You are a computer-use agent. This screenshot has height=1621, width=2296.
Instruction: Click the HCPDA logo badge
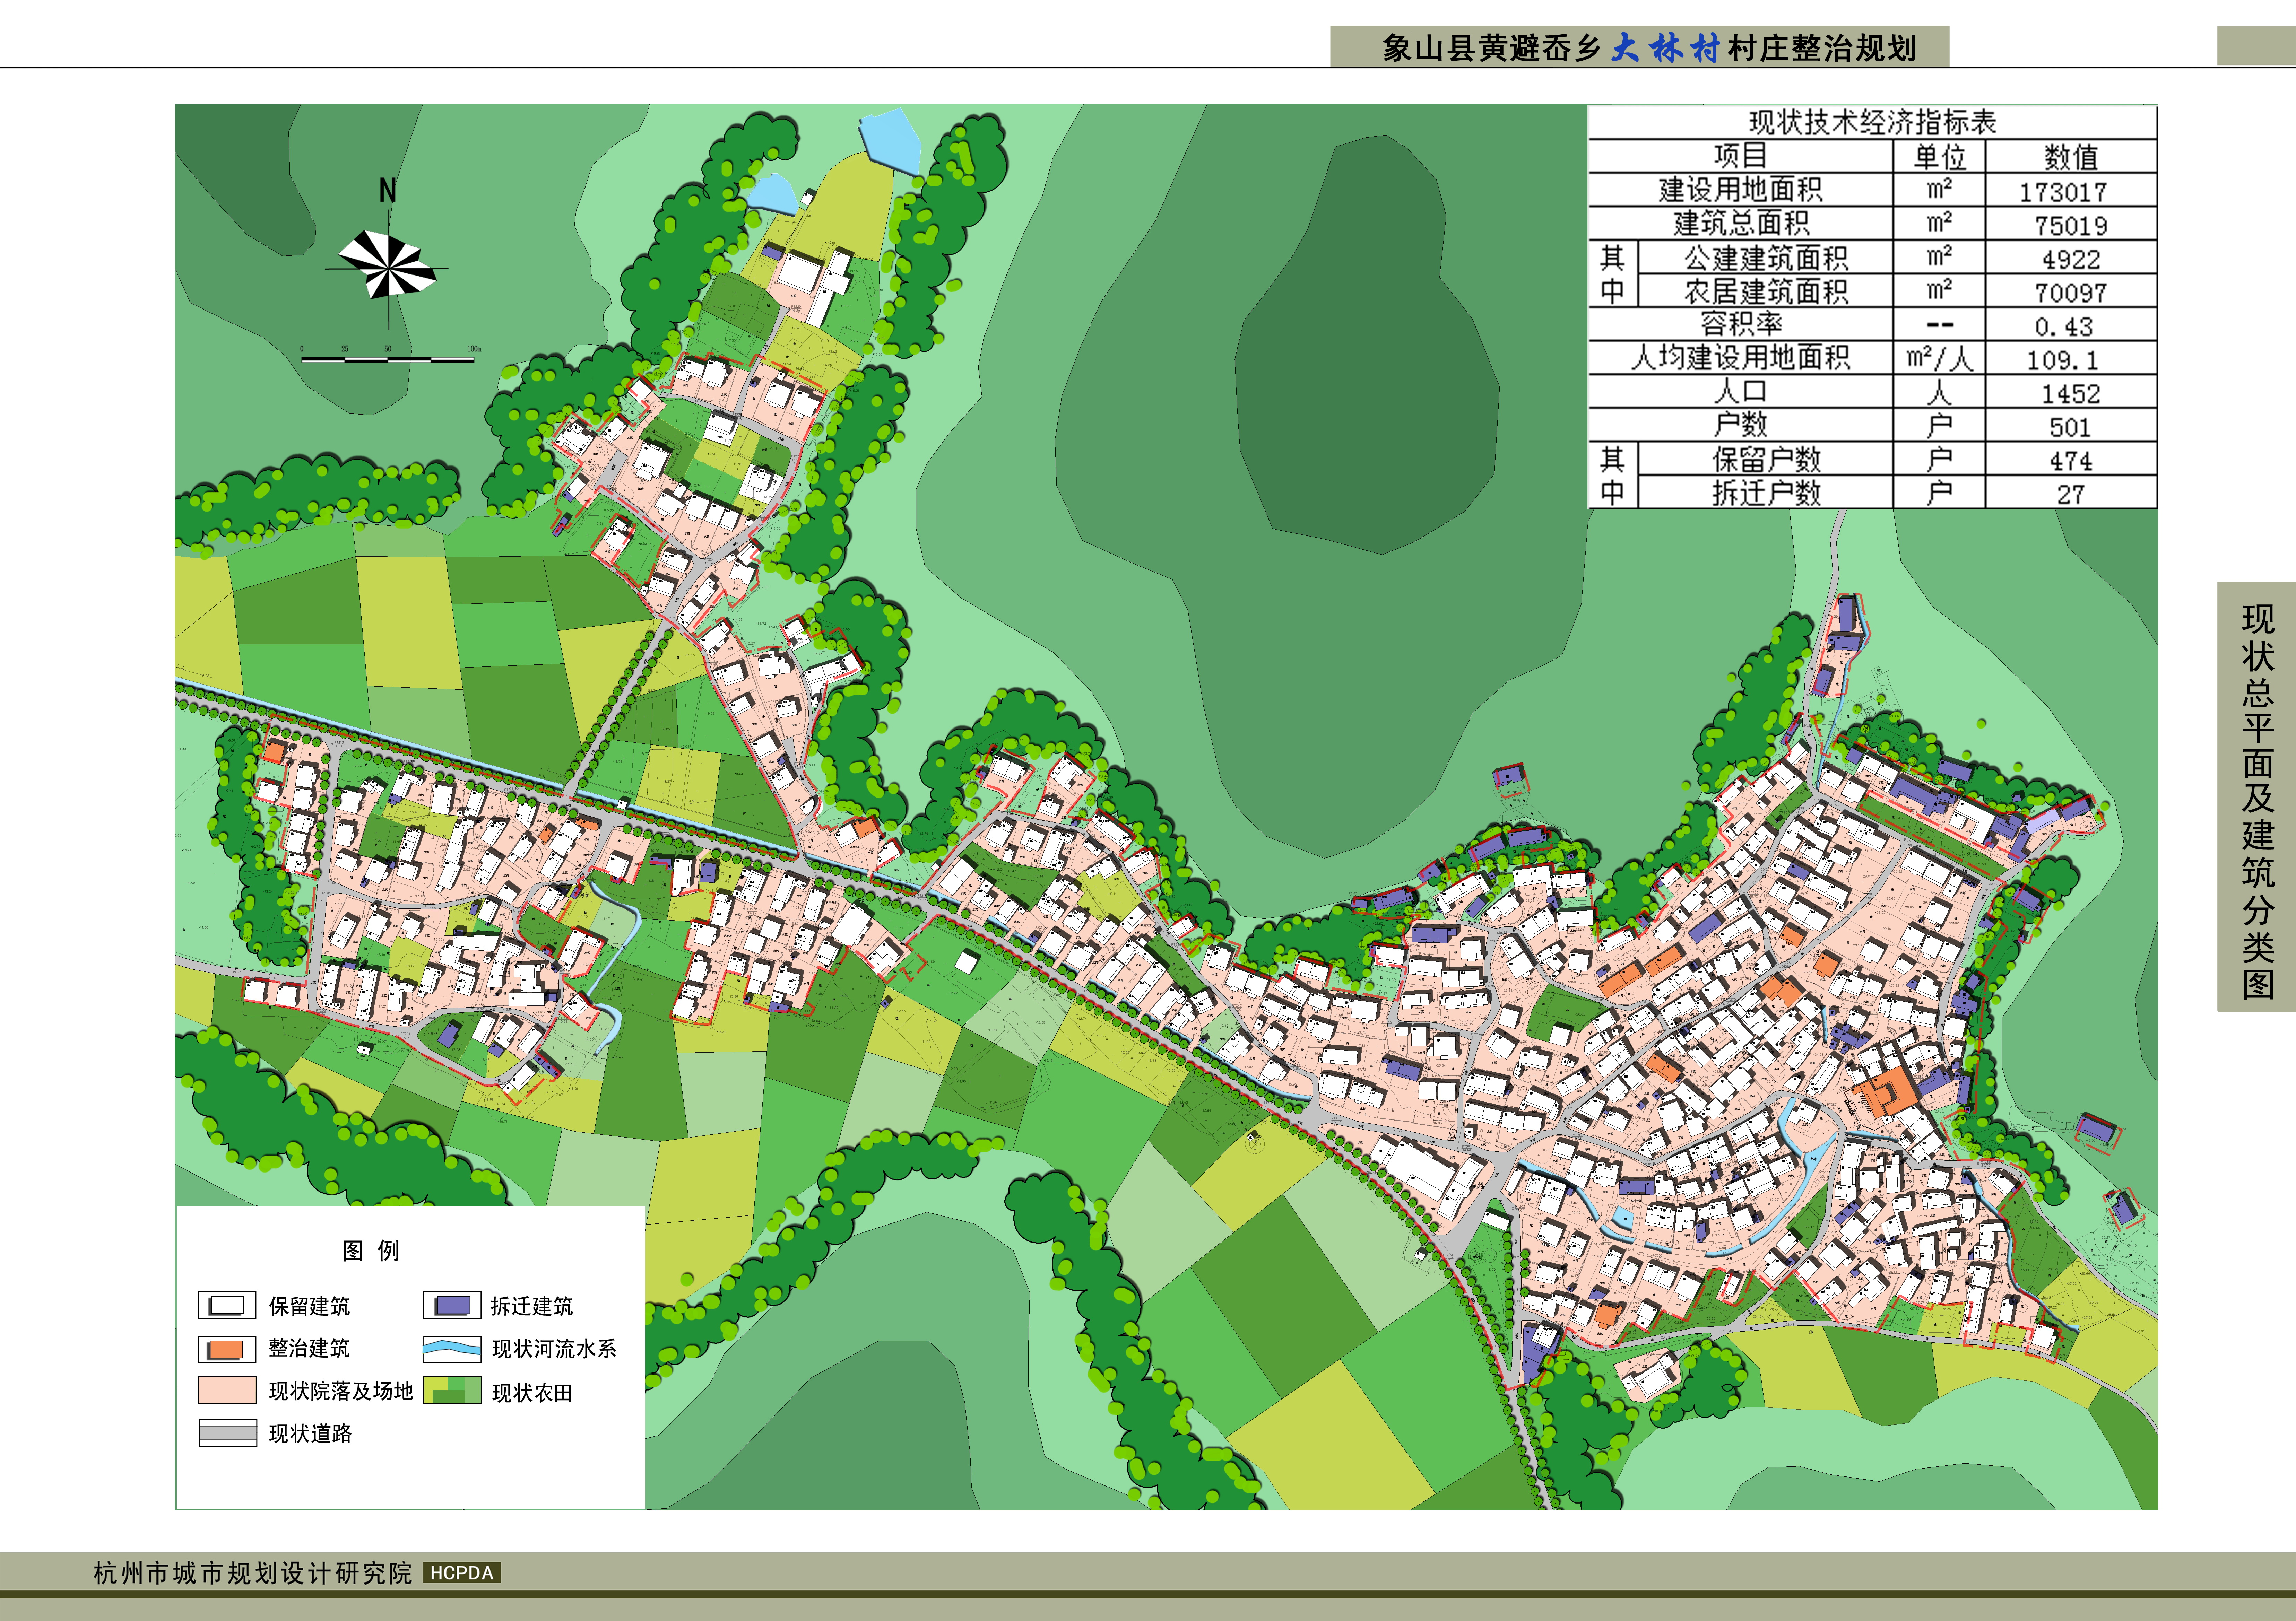(x=462, y=1573)
